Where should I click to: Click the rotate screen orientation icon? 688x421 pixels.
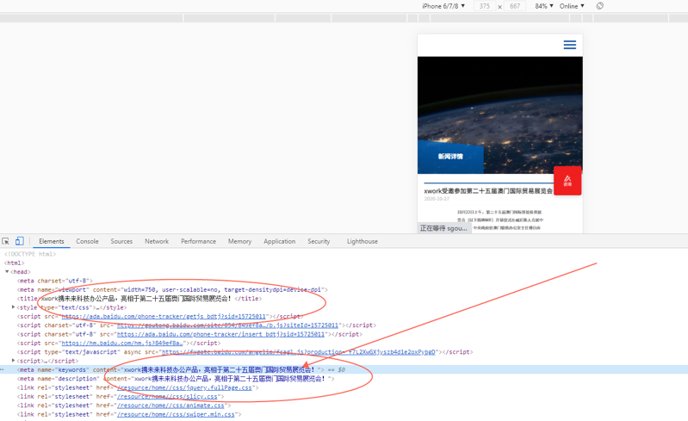pos(600,6)
